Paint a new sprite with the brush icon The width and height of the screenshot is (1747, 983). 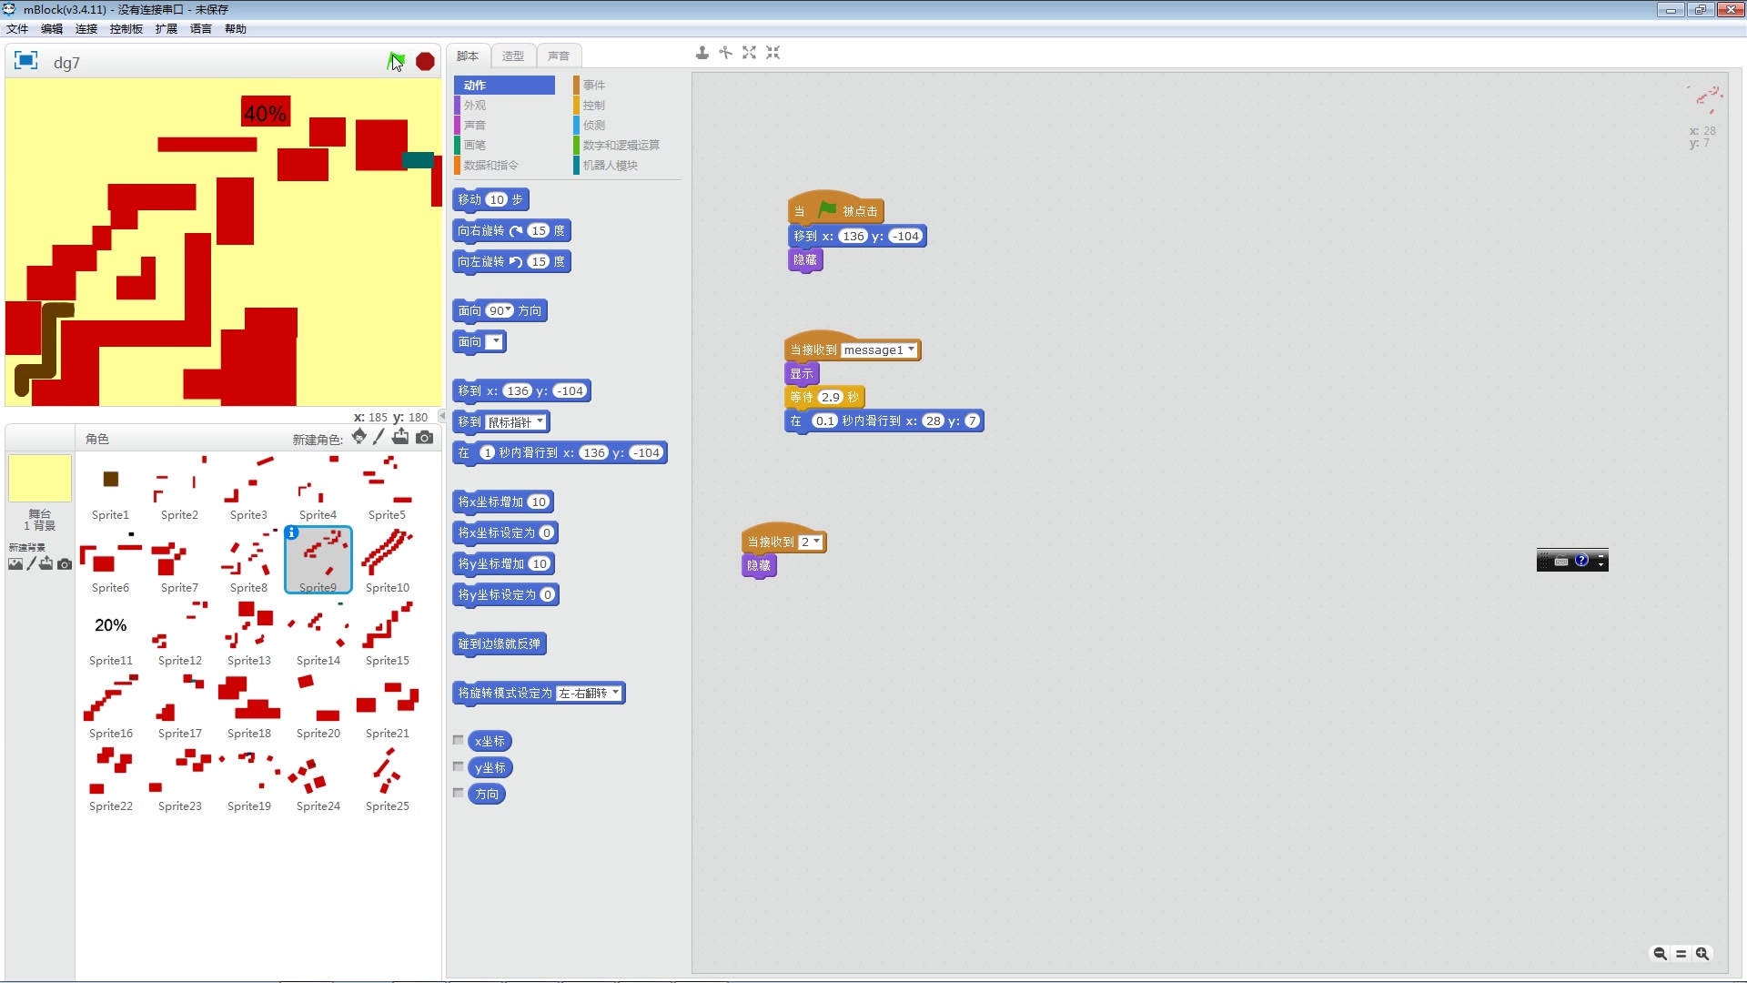(x=379, y=437)
